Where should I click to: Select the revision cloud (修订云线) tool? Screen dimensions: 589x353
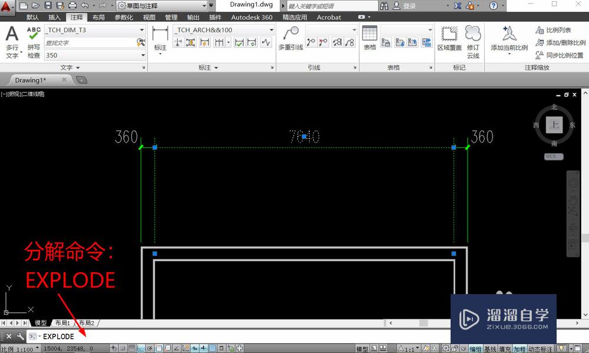[x=473, y=42]
